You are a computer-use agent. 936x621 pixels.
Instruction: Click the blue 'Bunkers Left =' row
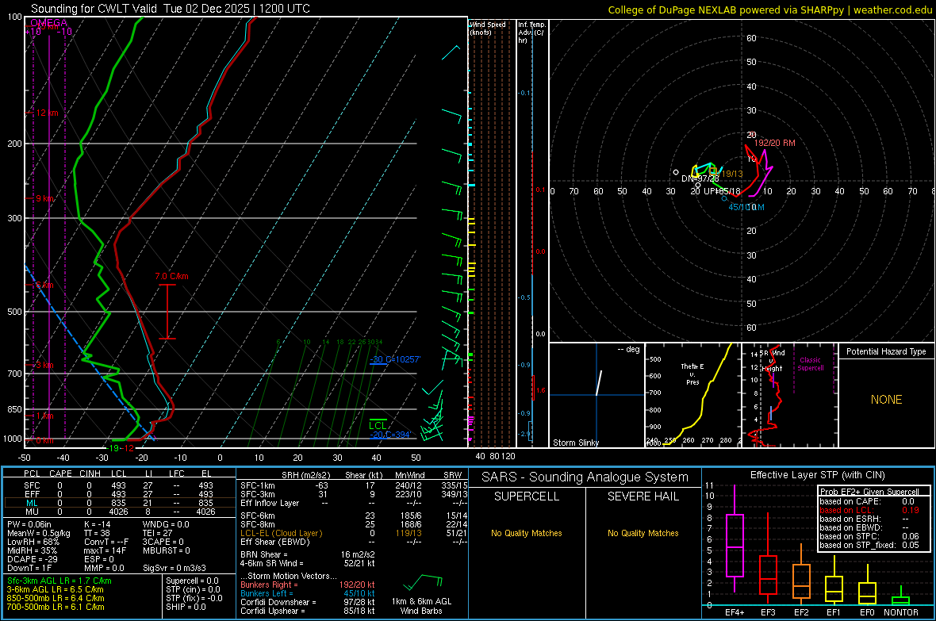(x=308, y=593)
